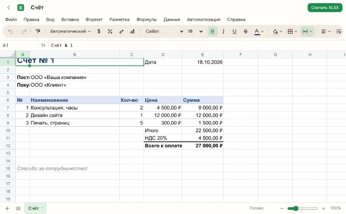Click zoom in plus icon
Image resolution: width=346 pixels, height=214 pixels.
click(x=324, y=208)
